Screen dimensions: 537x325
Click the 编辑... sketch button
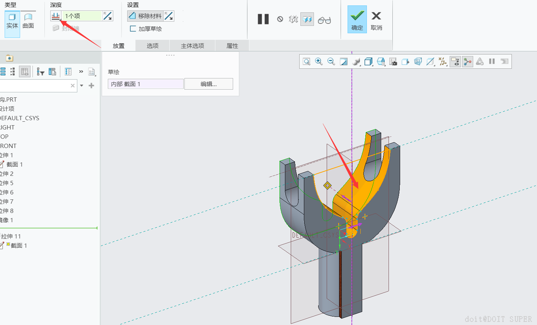(x=208, y=84)
